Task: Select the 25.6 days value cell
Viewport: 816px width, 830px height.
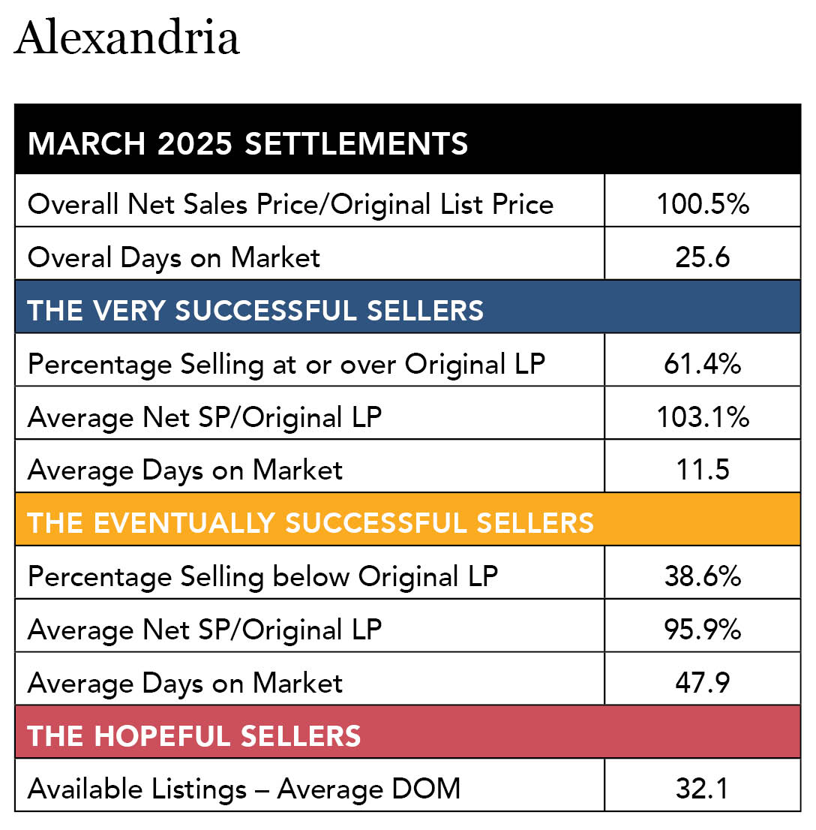Action: [702, 257]
